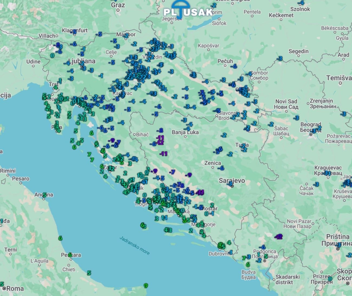Screen dimensions: 352x296
Task: Click the Roma city marker
Action: [4, 288]
